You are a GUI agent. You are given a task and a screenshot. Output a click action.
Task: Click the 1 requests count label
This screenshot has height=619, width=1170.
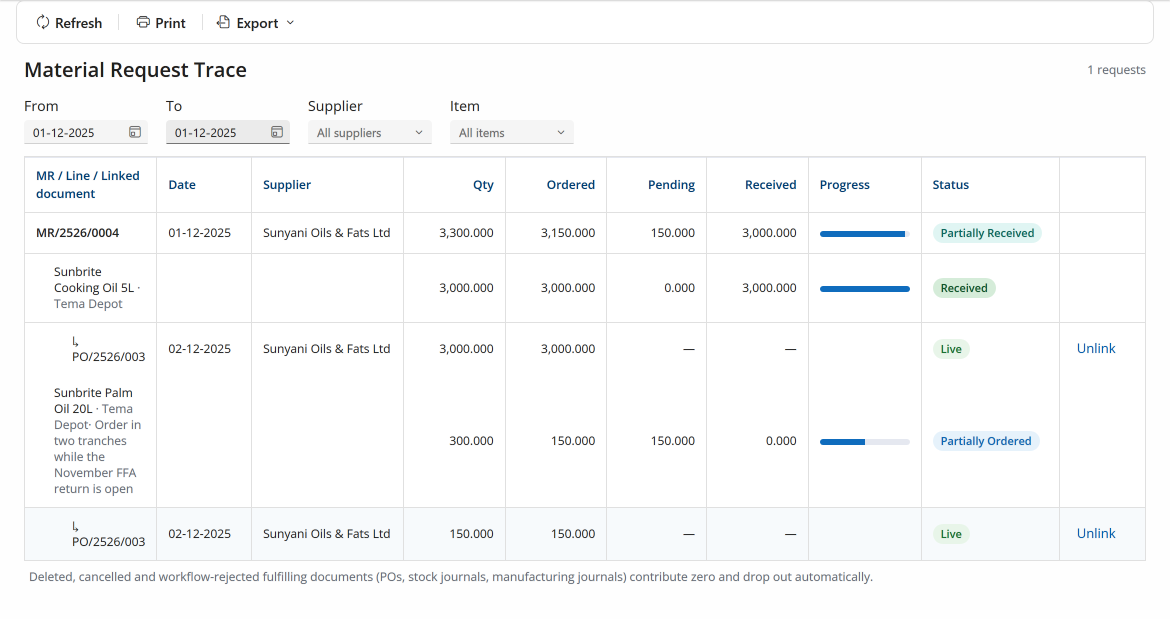pyautogui.click(x=1116, y=70)
